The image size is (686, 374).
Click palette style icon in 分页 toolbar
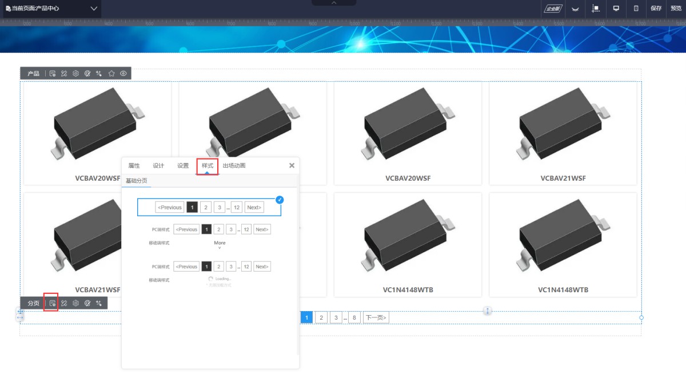87,303
